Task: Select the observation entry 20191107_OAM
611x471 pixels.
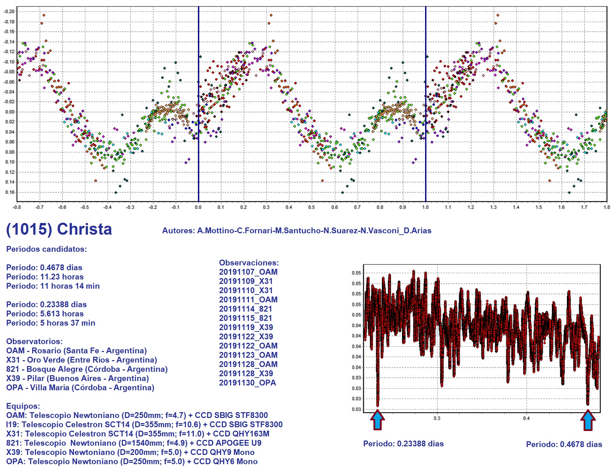Action: tap(248, 272)
